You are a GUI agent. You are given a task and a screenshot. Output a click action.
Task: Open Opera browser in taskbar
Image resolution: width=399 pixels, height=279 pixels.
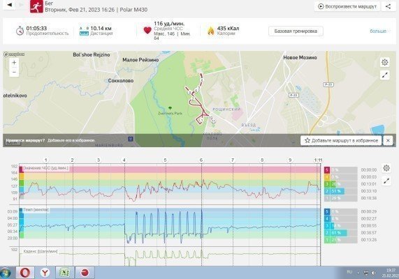[25, 273]
